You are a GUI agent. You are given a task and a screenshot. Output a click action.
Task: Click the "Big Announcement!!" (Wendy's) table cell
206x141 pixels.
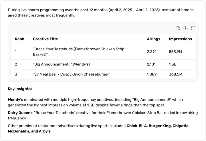[x=62, y=64]
